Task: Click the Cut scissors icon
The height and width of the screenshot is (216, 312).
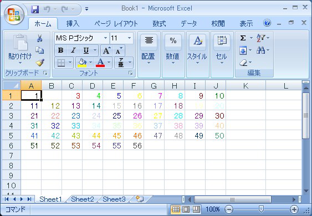Action: click(x=39, y=38)
